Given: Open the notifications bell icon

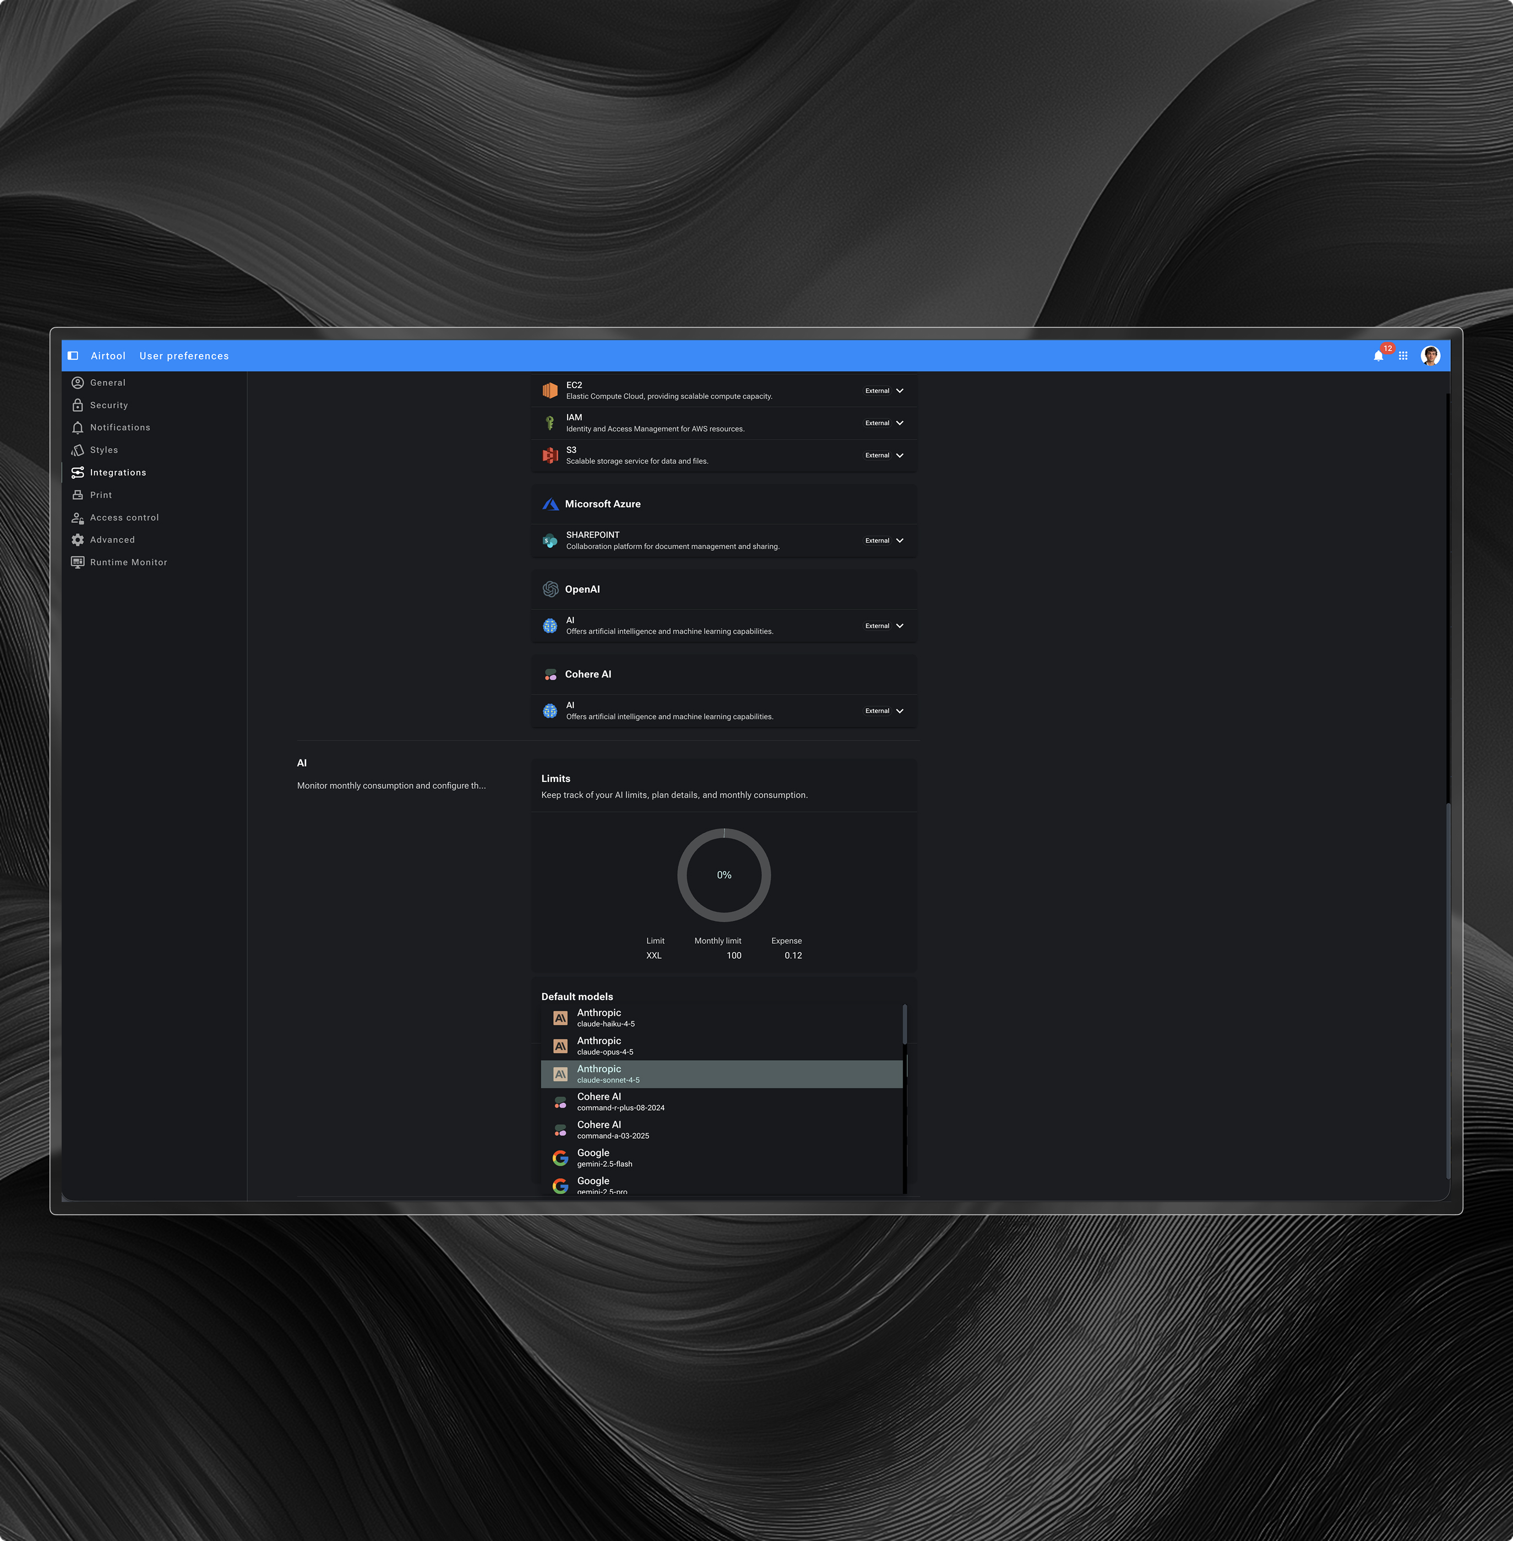Looking at the screenshot, I should point(1378,356).
